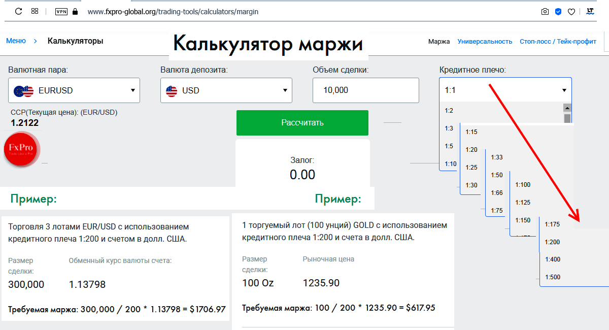609x330 pixels.
Task: Choose 1:50 leverage from list
Action: [x=496, y=175]
